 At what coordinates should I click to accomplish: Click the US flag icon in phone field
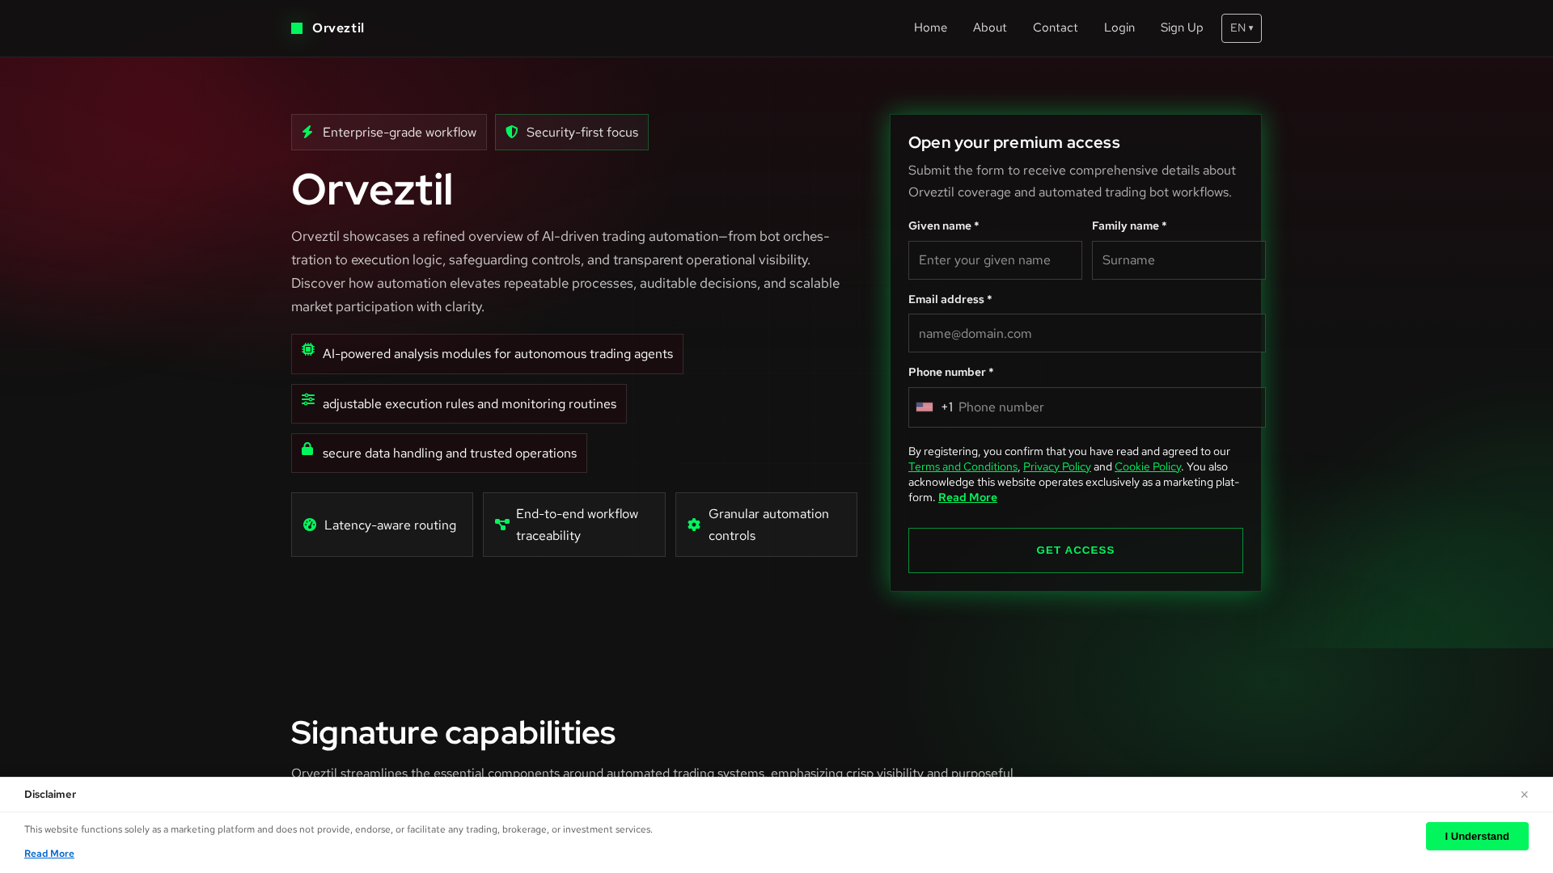(925, 407)
